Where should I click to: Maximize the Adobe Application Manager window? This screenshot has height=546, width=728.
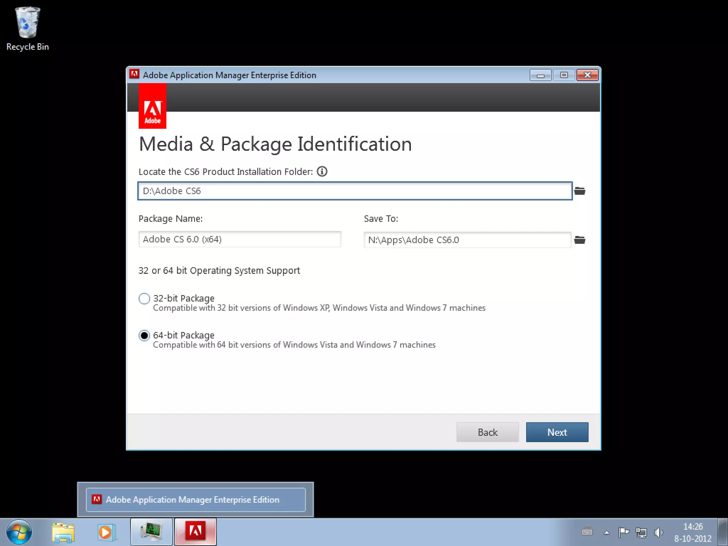(564, 75)
